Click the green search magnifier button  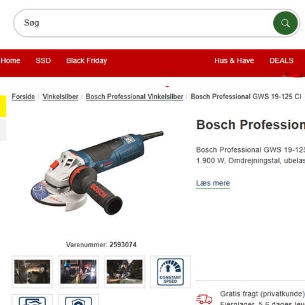[285, 23]
